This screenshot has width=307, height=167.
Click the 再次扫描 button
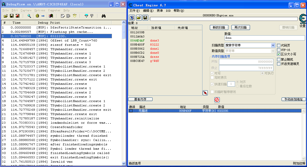click(241, 27)
